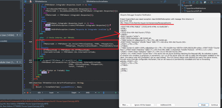
Task: Increase editor zoom with the plus icon
Action: coord(116,93)
